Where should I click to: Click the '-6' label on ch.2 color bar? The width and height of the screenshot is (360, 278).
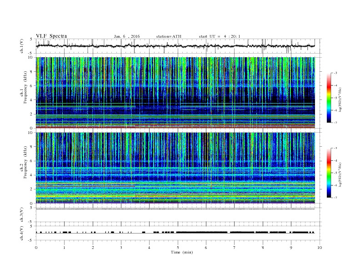(335, 185)
